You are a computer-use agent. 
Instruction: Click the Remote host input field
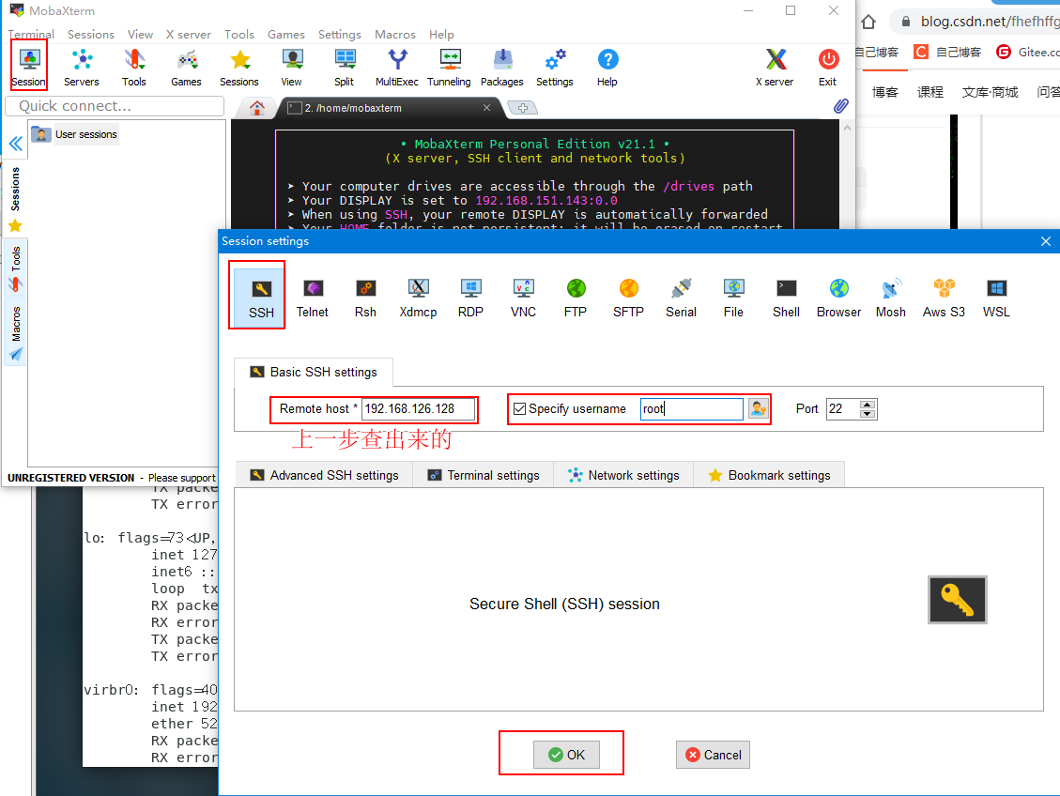(418, 409)
